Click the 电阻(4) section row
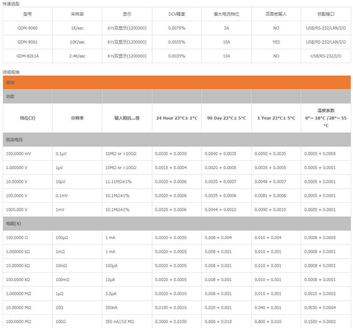 [x=177, y=224]
